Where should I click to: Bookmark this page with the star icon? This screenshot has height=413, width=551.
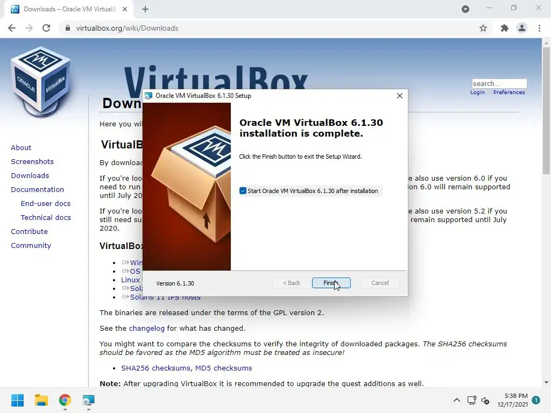tap(483, 28)
